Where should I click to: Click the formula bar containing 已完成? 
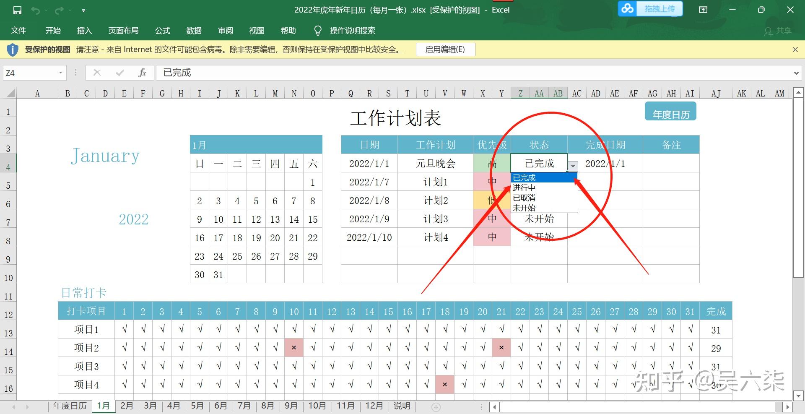(474, 73)
